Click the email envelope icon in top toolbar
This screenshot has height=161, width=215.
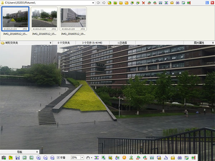point(172,3)
